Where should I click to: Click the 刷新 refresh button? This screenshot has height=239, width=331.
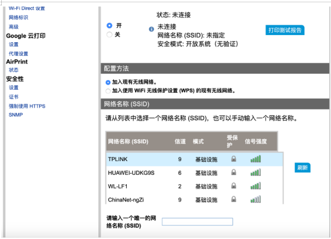[x=302, y=168]
